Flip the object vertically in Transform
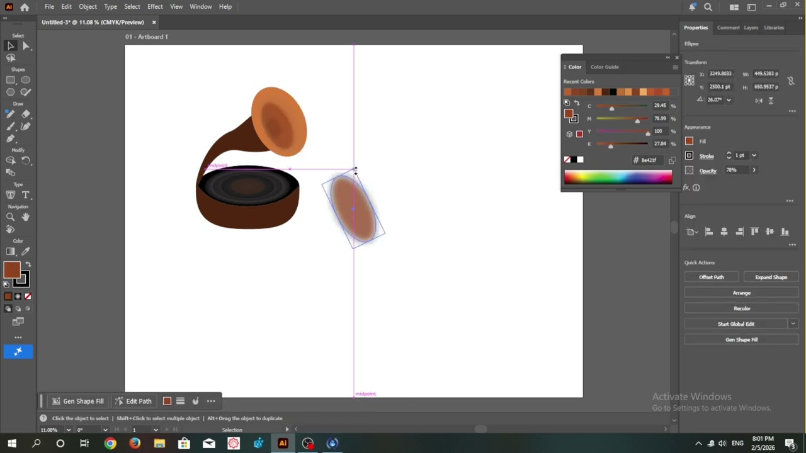 (771, 100)
